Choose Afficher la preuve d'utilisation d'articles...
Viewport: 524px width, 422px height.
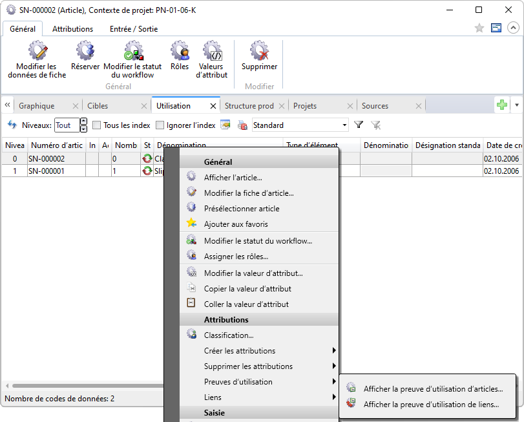433,389
